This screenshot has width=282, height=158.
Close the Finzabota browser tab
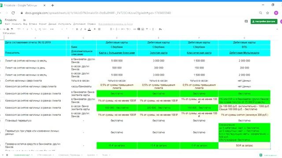[x=45, y=5]
